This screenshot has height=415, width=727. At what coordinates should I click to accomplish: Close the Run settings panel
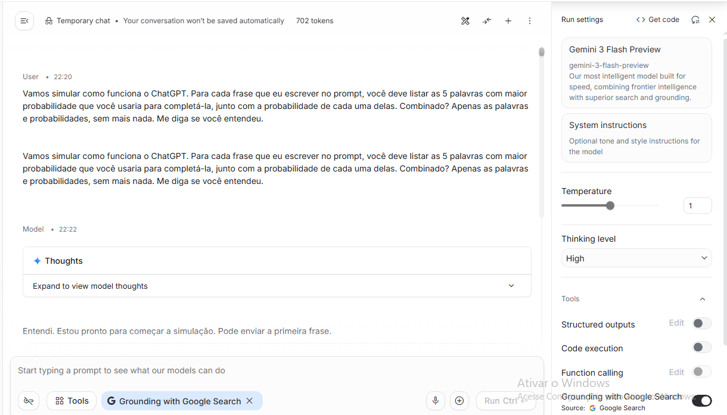(x=712, y=20)
